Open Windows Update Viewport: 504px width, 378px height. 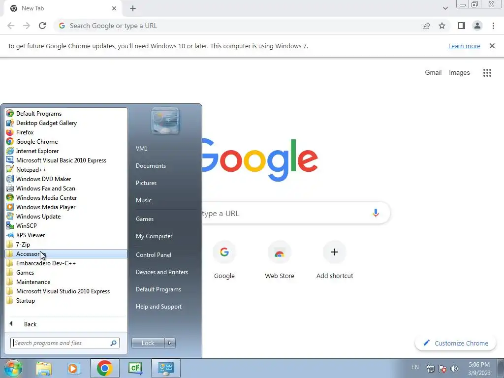coord(66,216)
